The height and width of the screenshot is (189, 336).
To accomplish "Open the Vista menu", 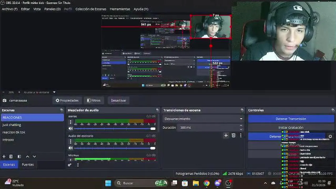I will coord(37,9).
